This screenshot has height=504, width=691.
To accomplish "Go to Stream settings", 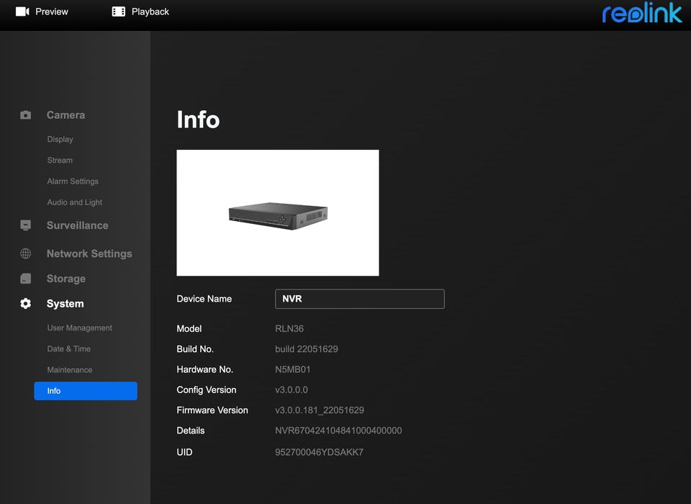I will pyautogui.click(x=60, y=161).
